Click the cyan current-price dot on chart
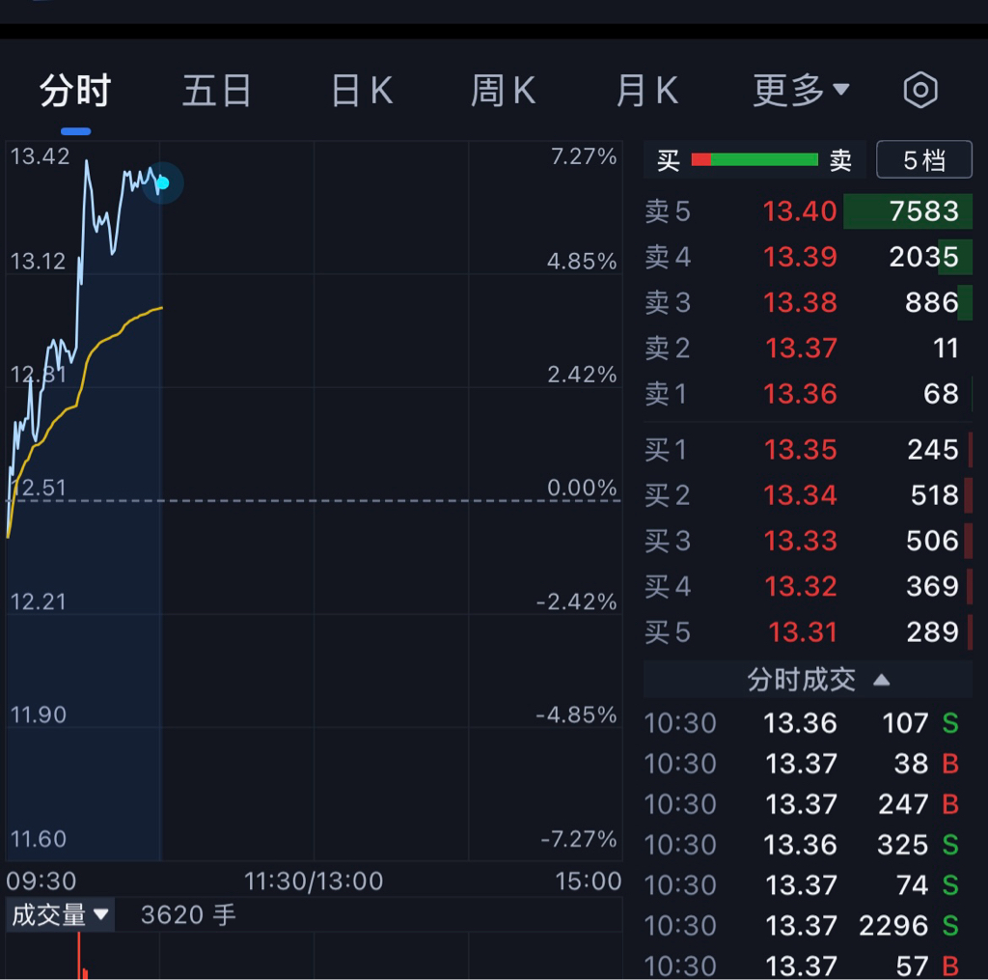The image size is (988, 980). pos(162,182)
